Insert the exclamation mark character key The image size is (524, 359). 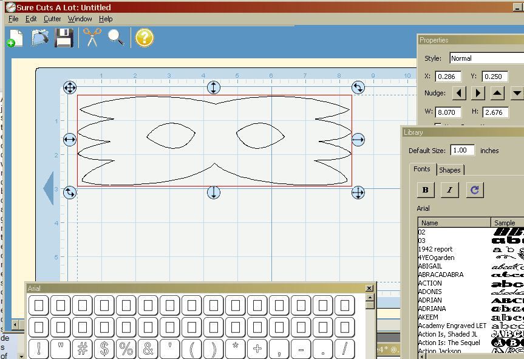[x=39, y=349]
